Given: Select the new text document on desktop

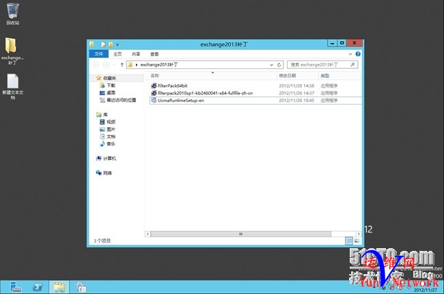Looking at the screenshot, I should click(13, 86).
